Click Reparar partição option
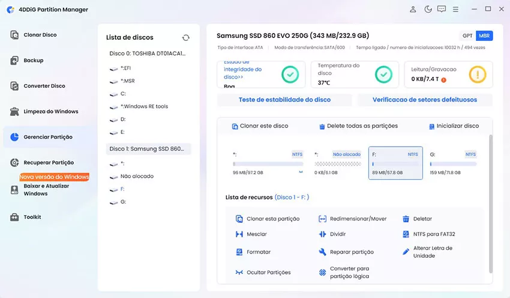This screenshot has height=298, width=510. pos(346,252)
